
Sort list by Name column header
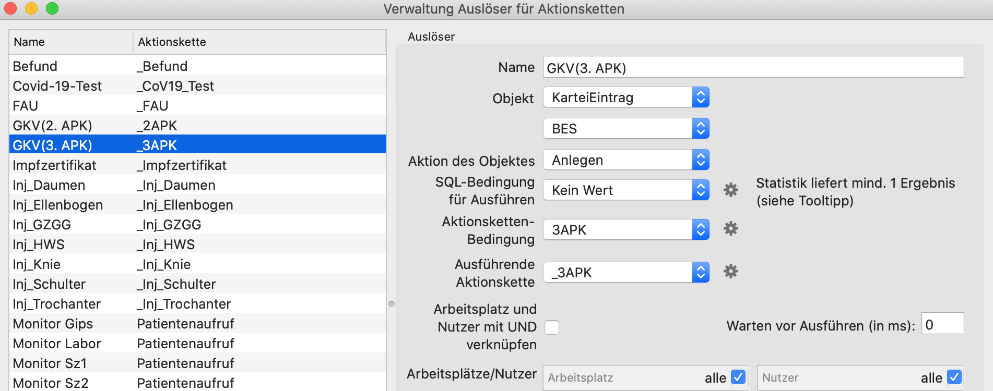[71, 42]
